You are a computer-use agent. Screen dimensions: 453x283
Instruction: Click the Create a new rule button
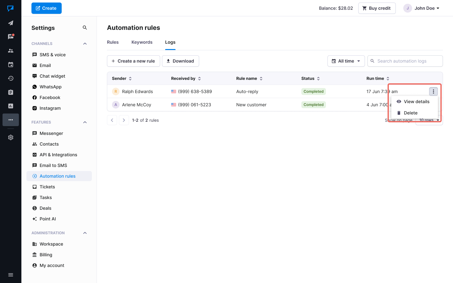[133, 61]
